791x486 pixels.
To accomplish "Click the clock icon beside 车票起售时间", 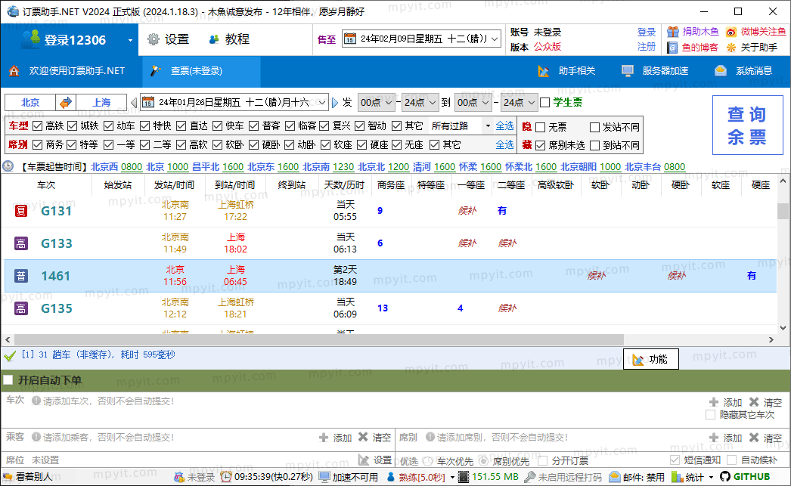I will pyautogui.click(x=8, y=166).
